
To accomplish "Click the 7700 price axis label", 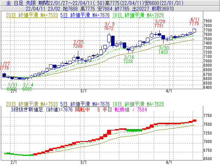I will click(x=208, y=30).
